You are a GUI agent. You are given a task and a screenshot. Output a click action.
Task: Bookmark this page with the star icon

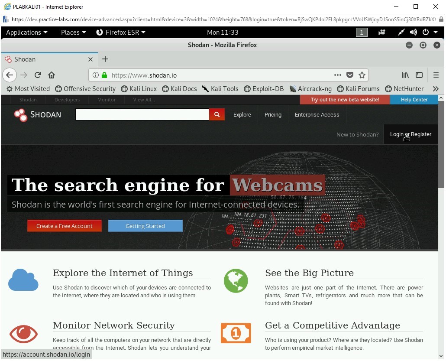[362, 75]
